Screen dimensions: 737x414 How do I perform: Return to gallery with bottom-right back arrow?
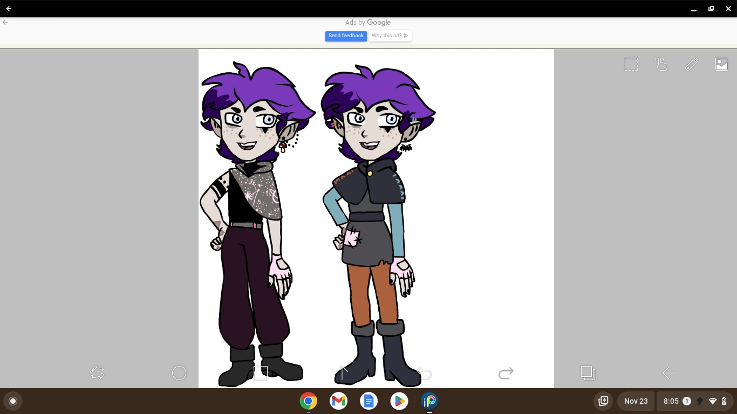(x=669, y=372)
